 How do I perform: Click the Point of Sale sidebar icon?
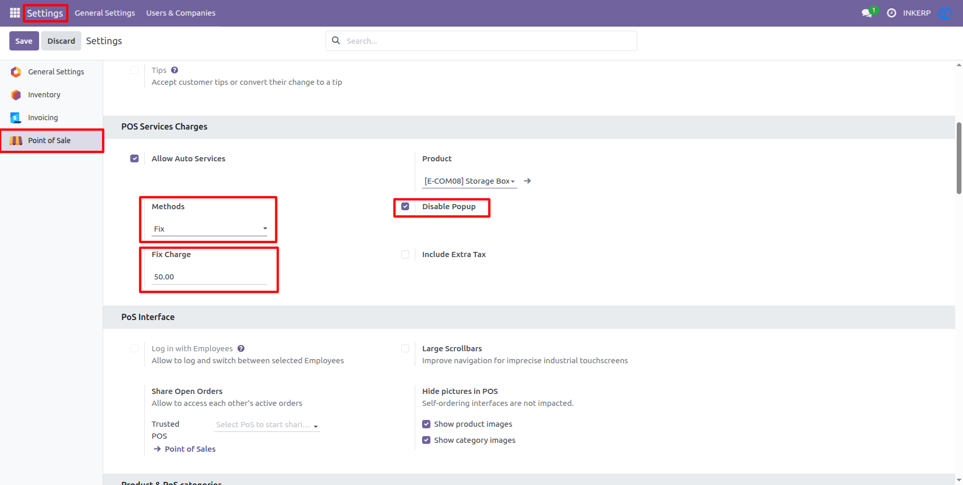(x=16, y=141)
